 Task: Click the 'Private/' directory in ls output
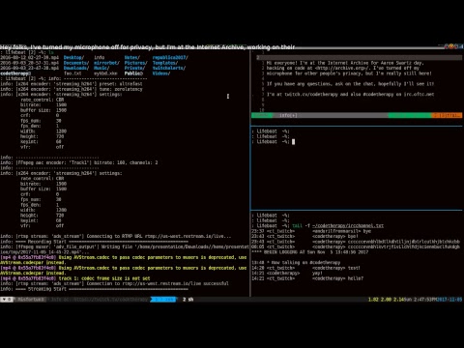coord(134,68)
